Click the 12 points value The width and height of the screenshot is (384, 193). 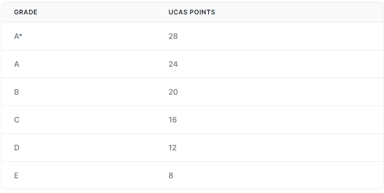[173, 148]
